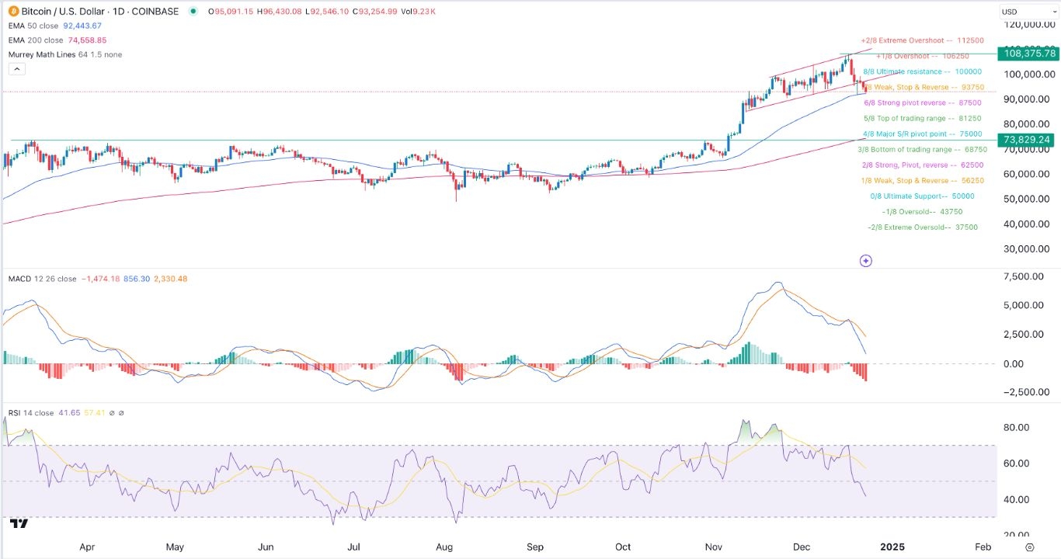Click the 73,829.24 price label on the scale

click(1025, 140)
